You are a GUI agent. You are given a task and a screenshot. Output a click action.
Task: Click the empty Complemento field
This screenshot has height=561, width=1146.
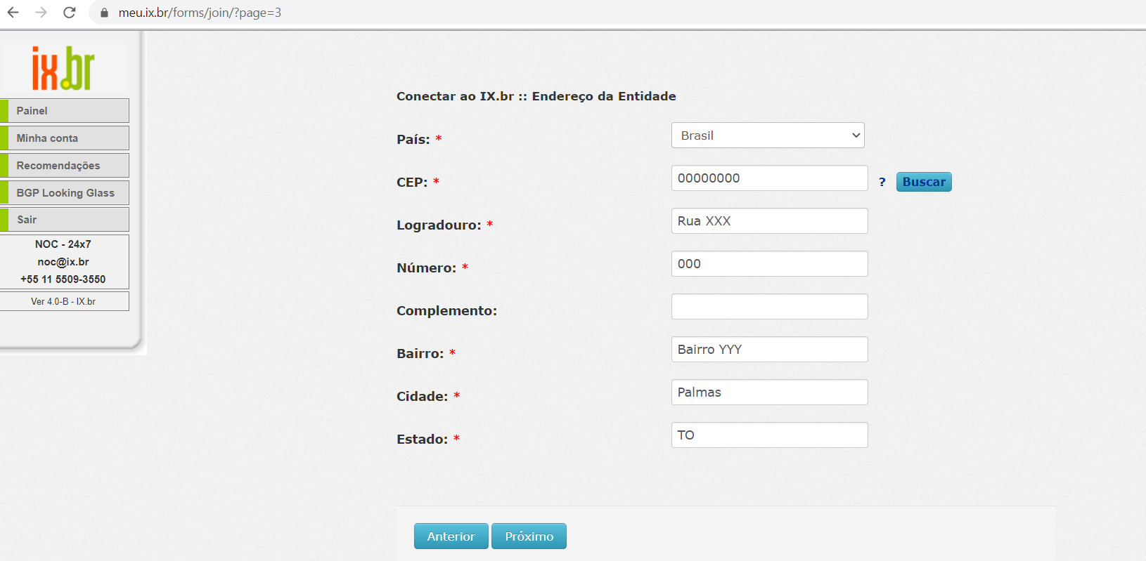point(770,307)
